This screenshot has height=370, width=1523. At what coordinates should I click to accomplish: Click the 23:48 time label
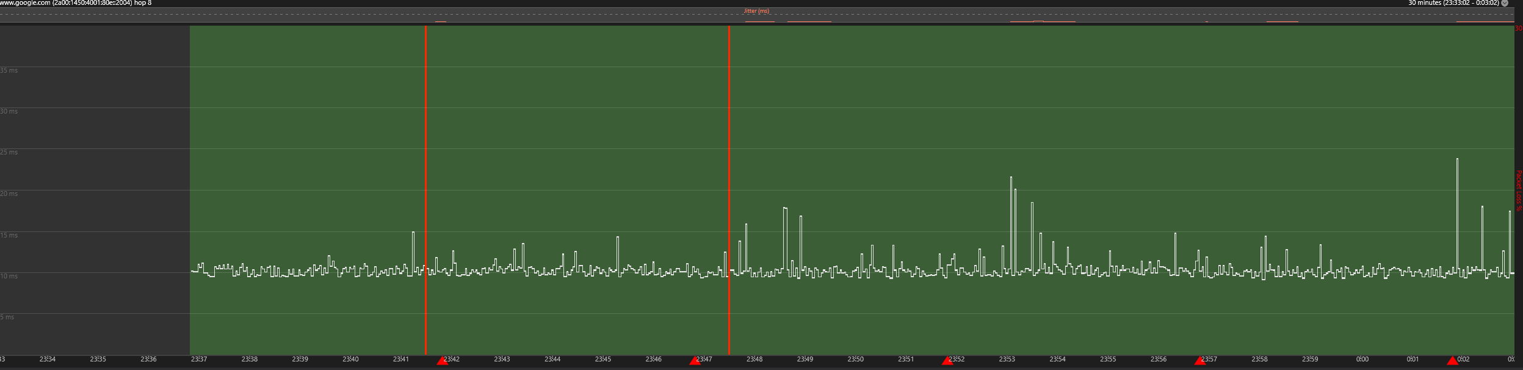coord(755,359)
